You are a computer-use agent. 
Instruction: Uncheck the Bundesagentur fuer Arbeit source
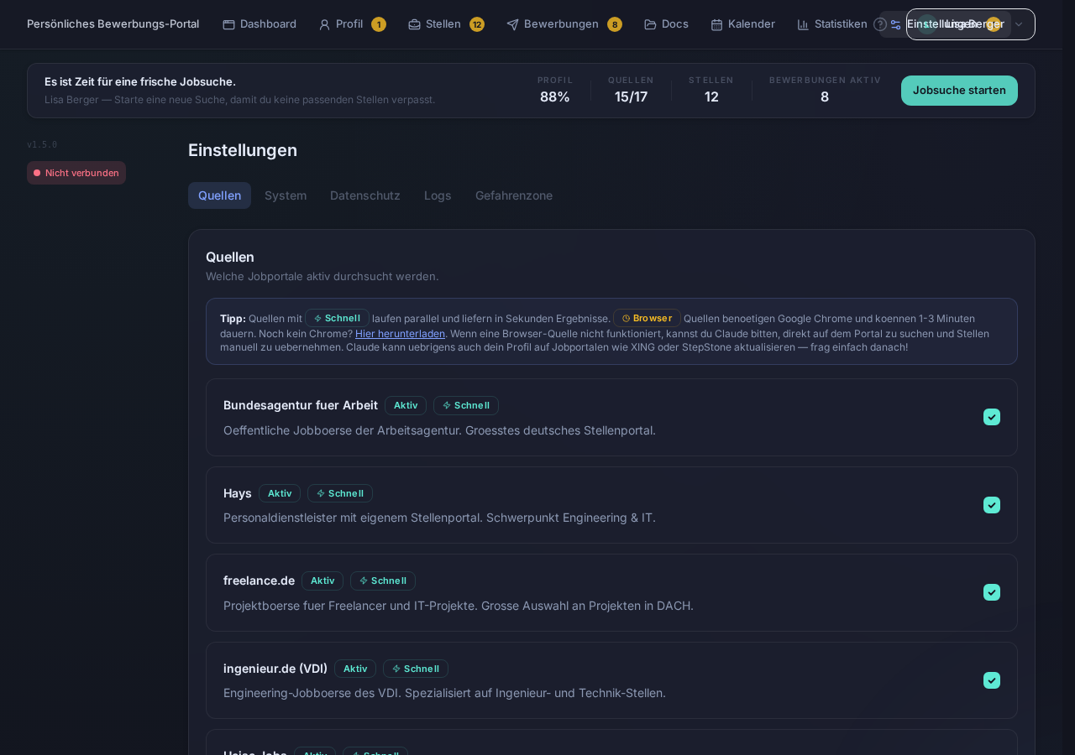[x=992, y=417]
